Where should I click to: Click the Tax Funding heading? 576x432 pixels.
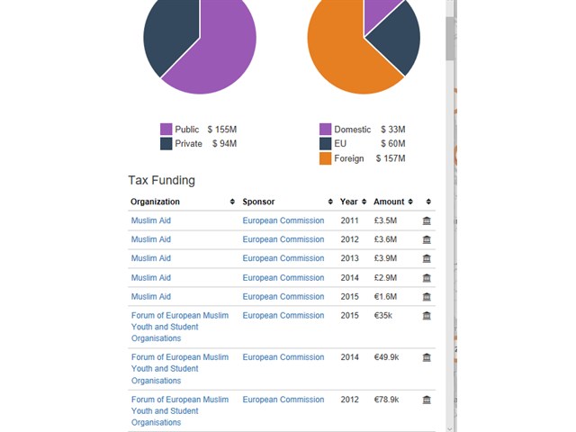click(162, 180)
